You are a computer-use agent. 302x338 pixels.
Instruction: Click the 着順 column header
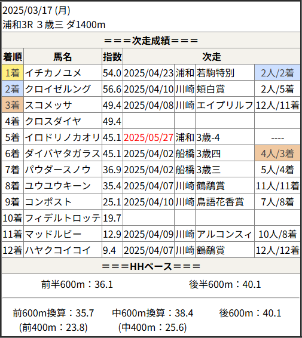(13, 57)
